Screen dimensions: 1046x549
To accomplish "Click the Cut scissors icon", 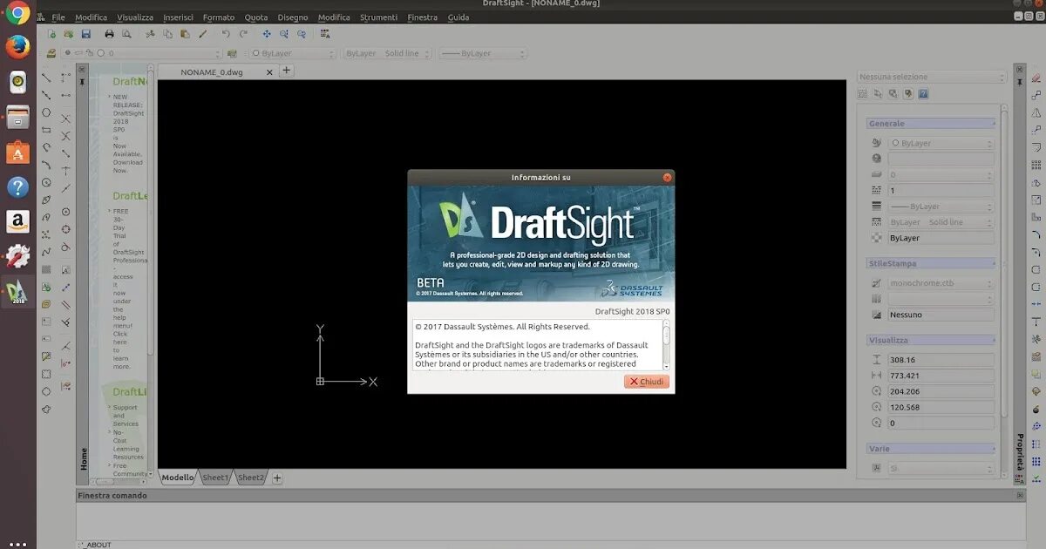I will [150, 34].
